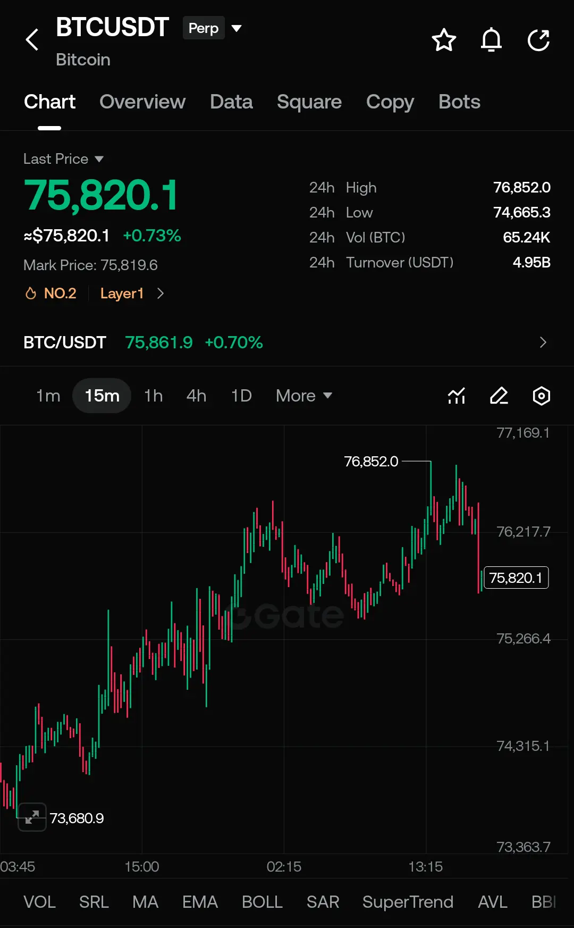
Task: Open chart settings hexagon icon
Action: [541, 396]
